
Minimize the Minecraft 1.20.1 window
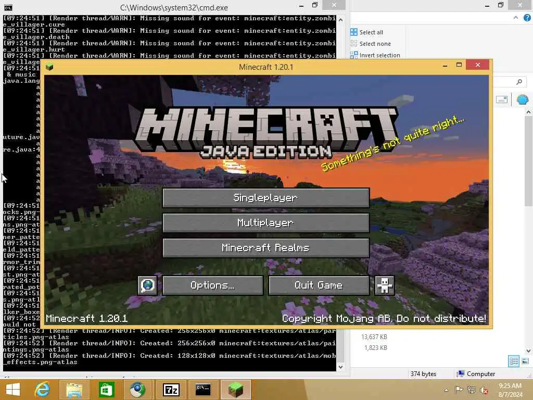[x=445, y=65]
